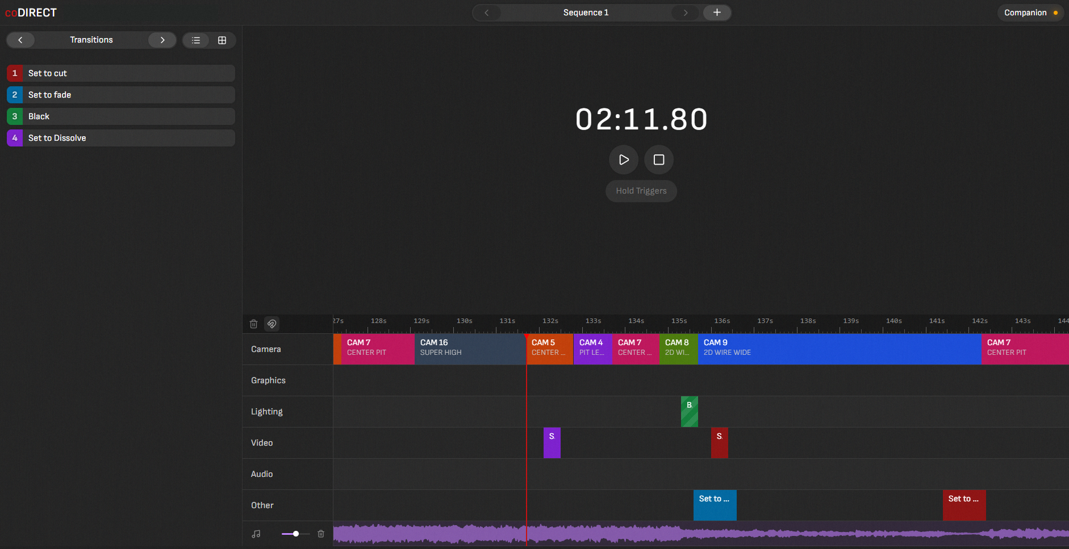The width and height of the screenshot is (1069, 549).
Task: Select the Camera track label
Action: coord(266,349)
